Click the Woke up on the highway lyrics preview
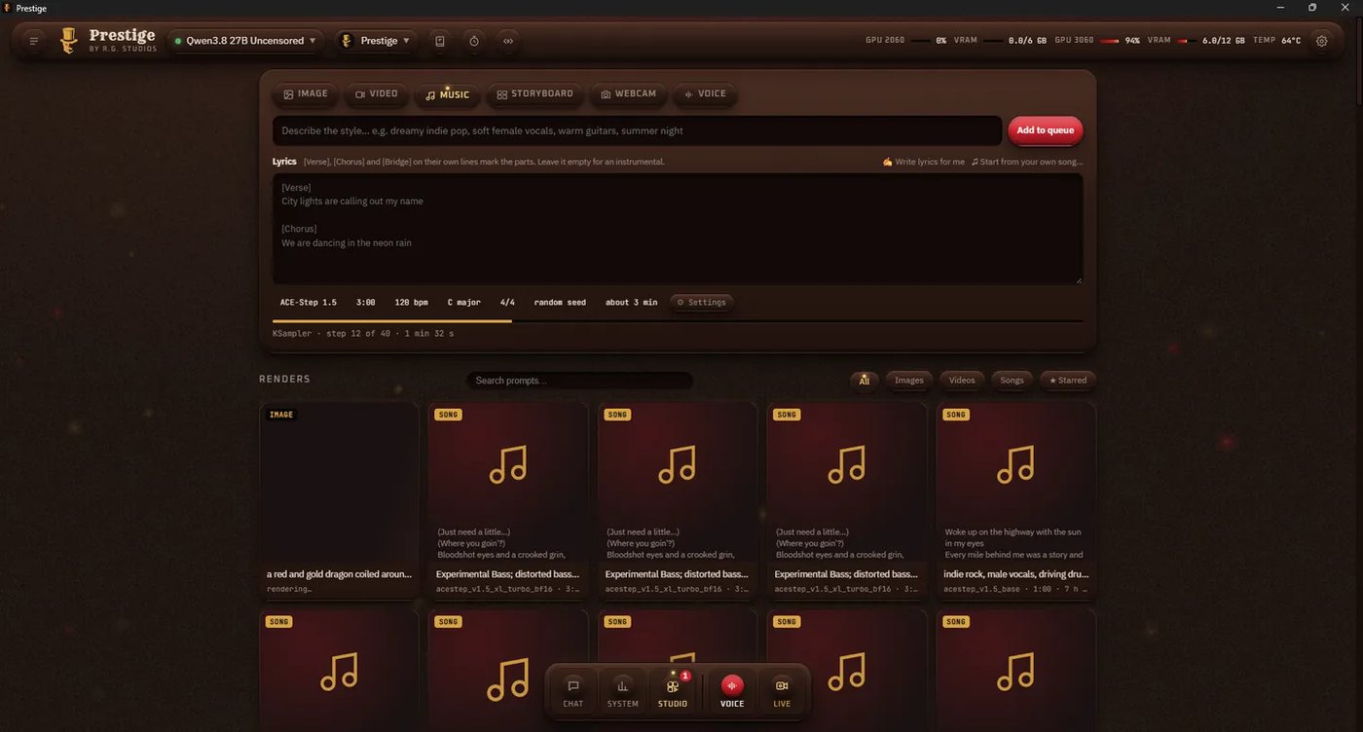Image resolution: width=1363 pixels, height=732 pixels. pos(1013,543)
